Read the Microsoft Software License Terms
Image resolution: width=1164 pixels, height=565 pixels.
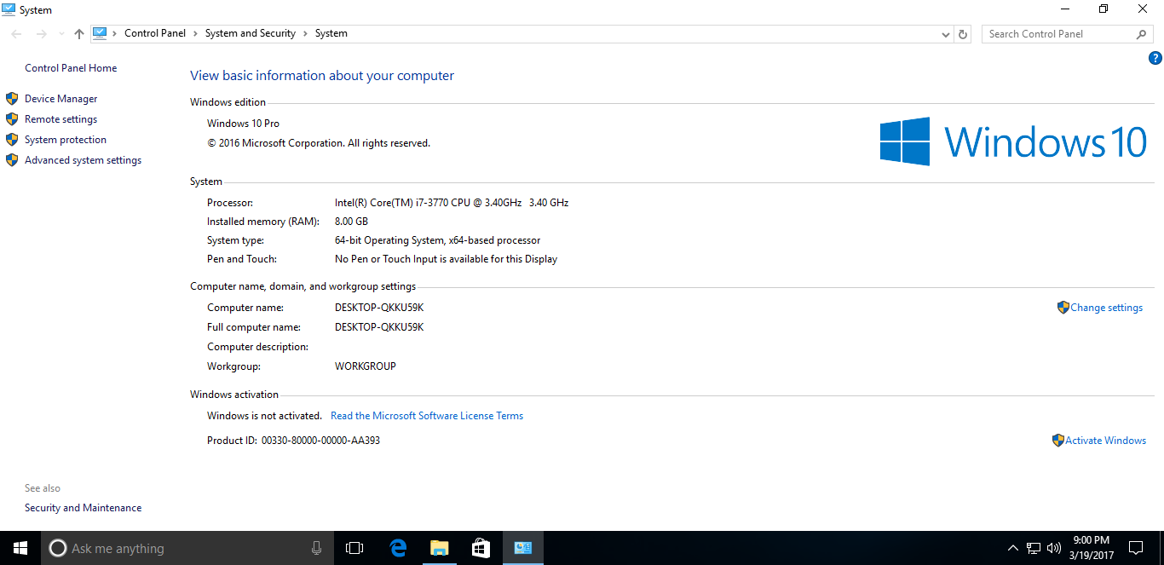tap(427, 416)
